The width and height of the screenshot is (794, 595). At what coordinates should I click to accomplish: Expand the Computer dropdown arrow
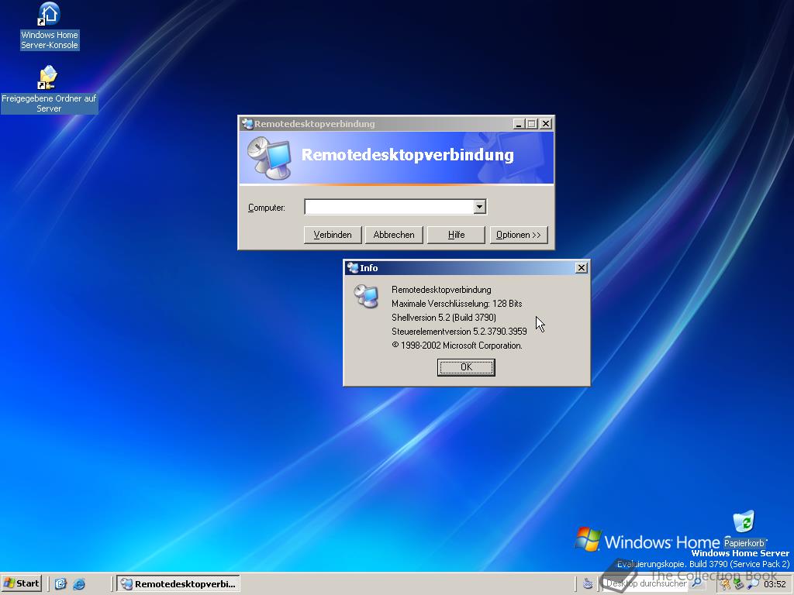[x=479, y=206]
